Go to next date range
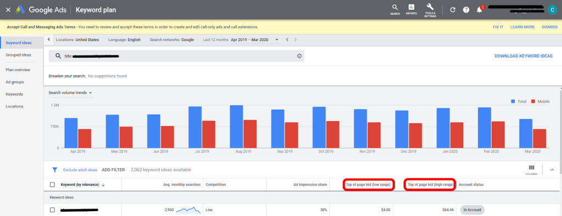Image resolution: width=562 pixels, height=216 pixels. pyautogui.click(x=295, y=39)
